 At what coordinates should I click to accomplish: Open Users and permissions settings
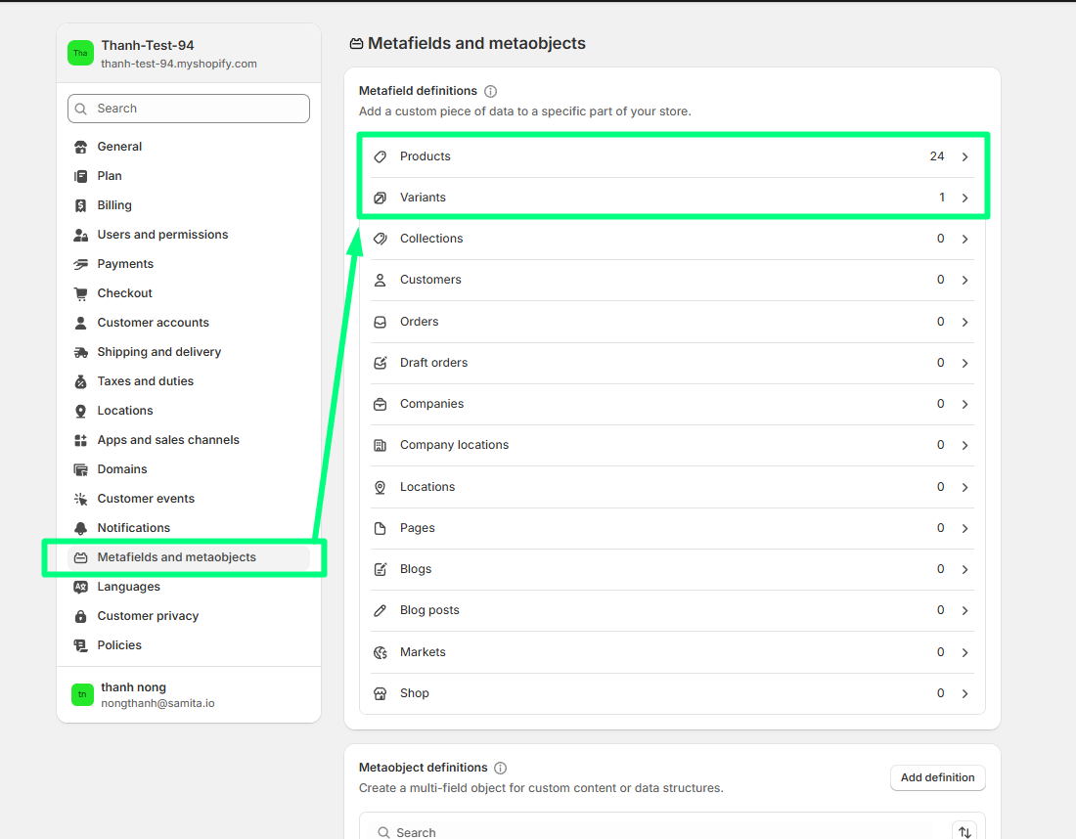[x=162, y=235]
